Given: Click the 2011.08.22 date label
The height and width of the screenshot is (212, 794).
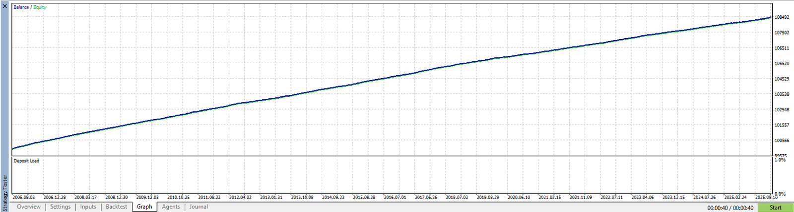Looking at the screenshot, I should click(x=209, y=198).
